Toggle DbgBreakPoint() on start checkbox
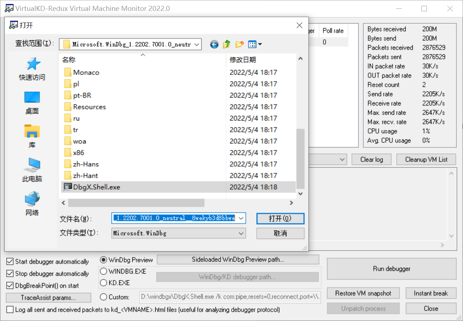Screen dimensions: 463x321 click(10, 286)
